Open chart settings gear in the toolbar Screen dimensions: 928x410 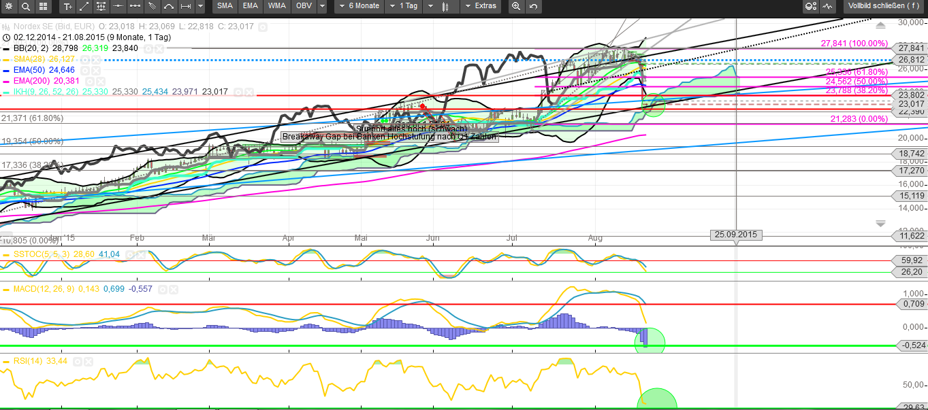pyautogui.click(x=9, y=7)
